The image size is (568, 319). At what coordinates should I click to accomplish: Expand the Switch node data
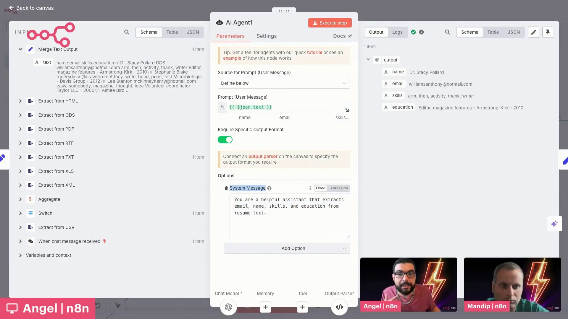pyautogui.click(x=20, y=213)
